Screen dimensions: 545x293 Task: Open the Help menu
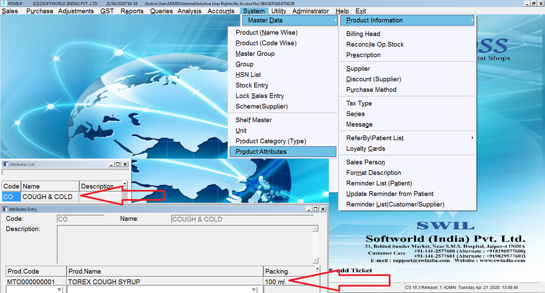tap(342, 11)
